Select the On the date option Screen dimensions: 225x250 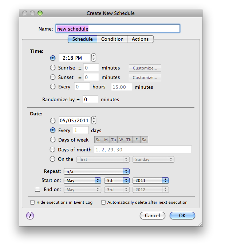[52, 159]
